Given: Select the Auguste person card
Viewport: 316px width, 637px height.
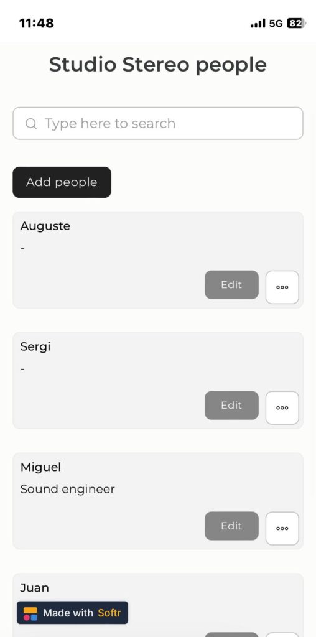Looking at the screenshot, I should point(158,260).
